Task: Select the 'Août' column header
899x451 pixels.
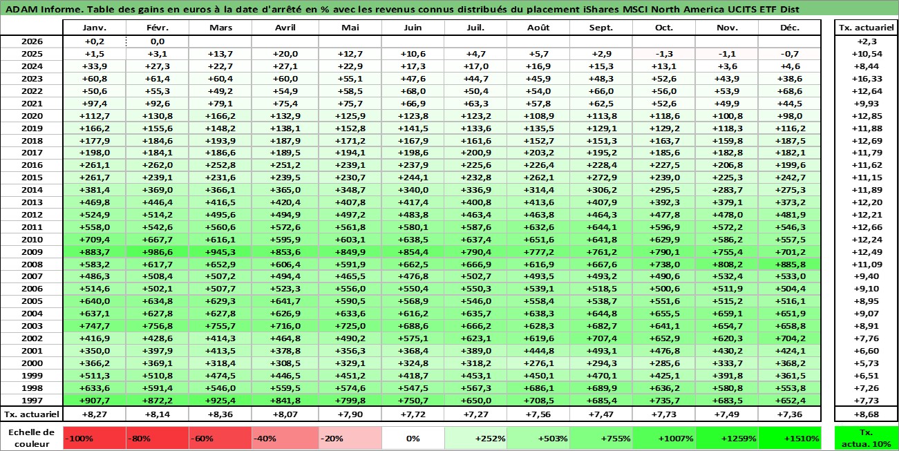Action: coord(538,28)
